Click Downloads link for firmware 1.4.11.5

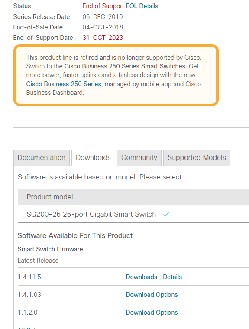coord(142,277)
